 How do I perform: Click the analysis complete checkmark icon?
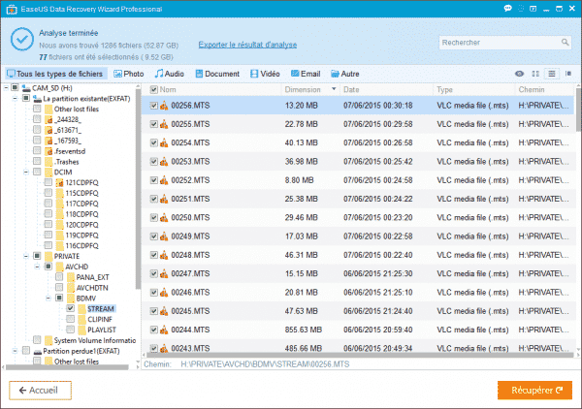coord(22,39)
